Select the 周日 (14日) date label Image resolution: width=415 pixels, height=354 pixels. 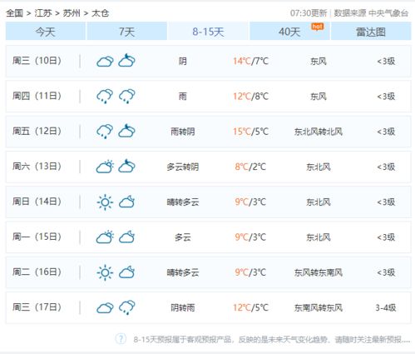coord(37,202)
